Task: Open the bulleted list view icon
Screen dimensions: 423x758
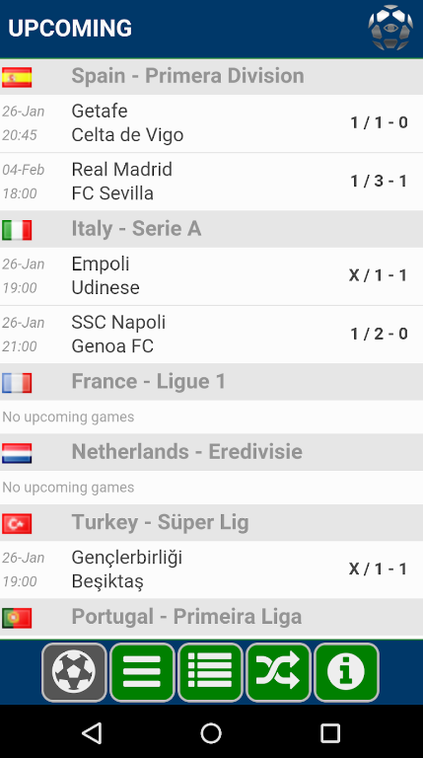Action: point(210,672)
